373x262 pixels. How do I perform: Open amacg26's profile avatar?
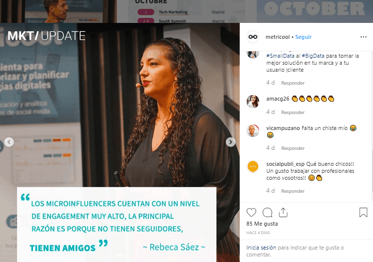tap(253, 101)
